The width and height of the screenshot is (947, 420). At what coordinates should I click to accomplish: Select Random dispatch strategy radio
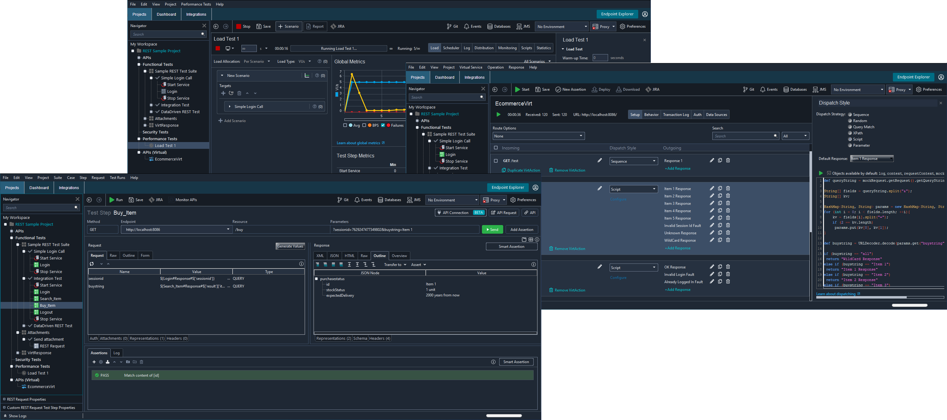[850, 121]
